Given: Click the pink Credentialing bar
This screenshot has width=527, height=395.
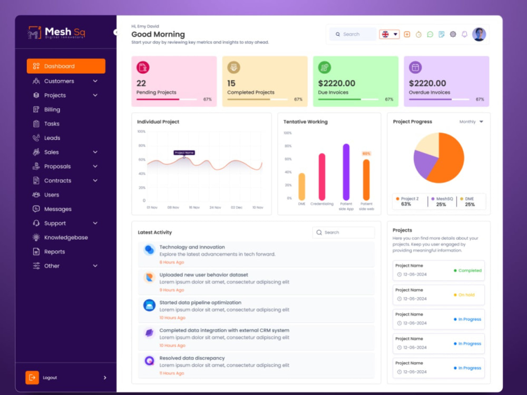Looking at the screenshot, I should coord(321,176).
